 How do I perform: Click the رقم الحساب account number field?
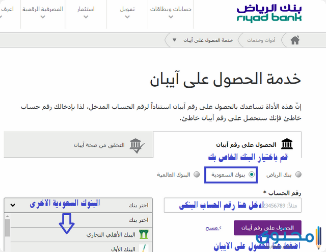[233, 206]
